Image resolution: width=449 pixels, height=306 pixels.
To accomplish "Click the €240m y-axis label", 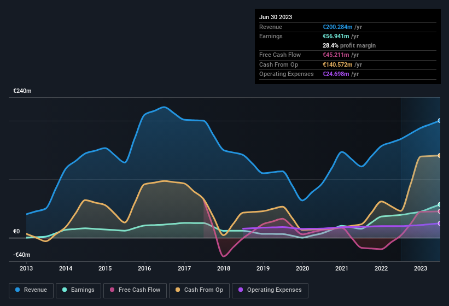I will (x=22, y=91).
